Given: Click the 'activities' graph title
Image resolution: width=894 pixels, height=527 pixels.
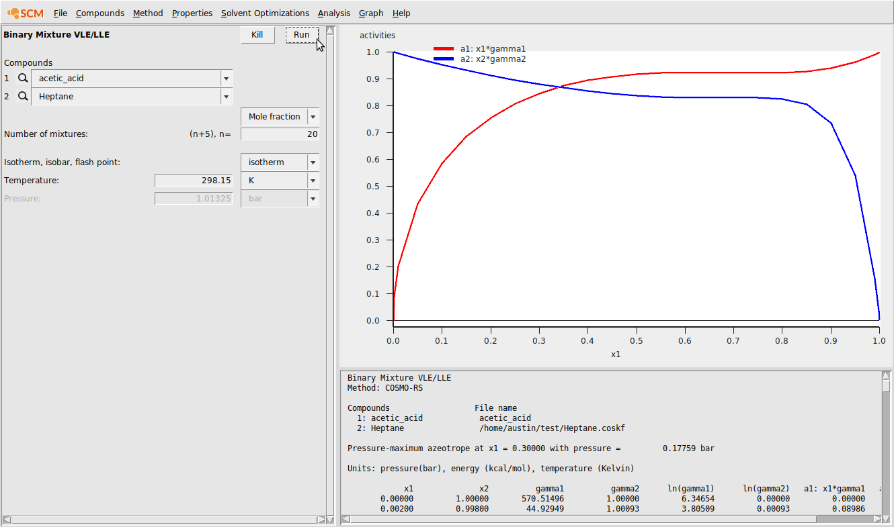Looking at the screenshot, I should click(x=378, y=36).
